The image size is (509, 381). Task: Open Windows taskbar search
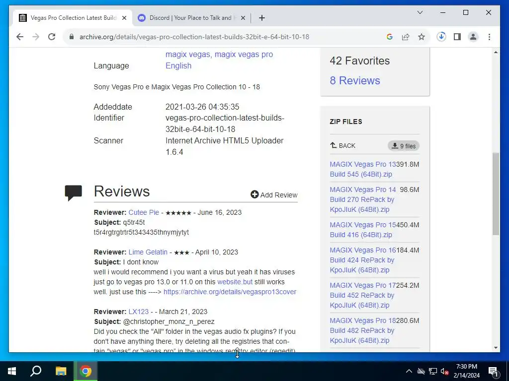tap(36, 371)
